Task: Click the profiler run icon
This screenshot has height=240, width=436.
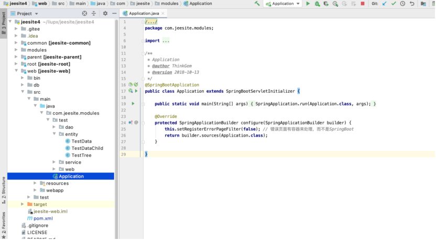Action: 335,4
